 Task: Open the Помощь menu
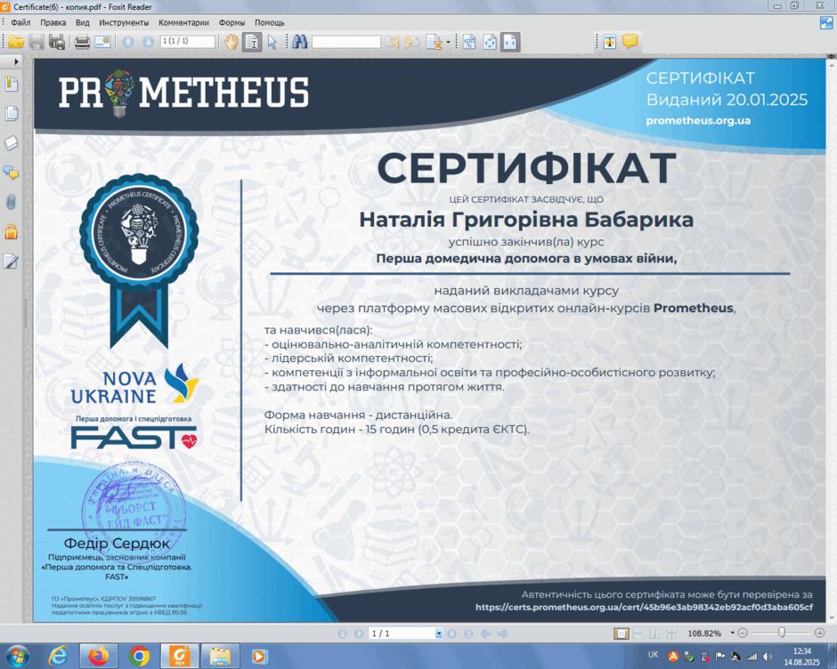click(270, 22)
